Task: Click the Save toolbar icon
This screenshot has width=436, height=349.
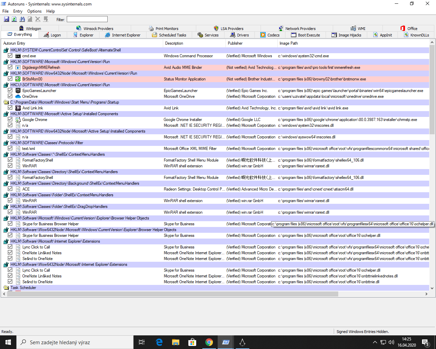Action: click(6, 19)
